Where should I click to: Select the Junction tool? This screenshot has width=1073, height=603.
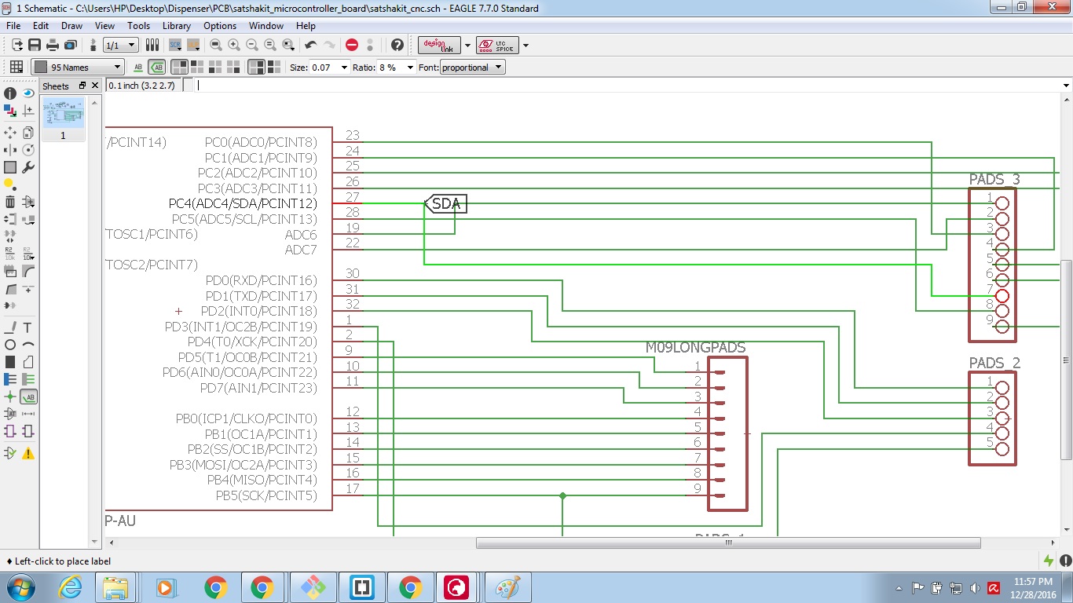(10, 397)
